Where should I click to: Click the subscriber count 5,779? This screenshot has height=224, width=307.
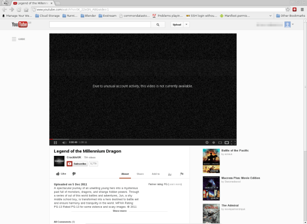pyautogui.click(x=93, y=163)
